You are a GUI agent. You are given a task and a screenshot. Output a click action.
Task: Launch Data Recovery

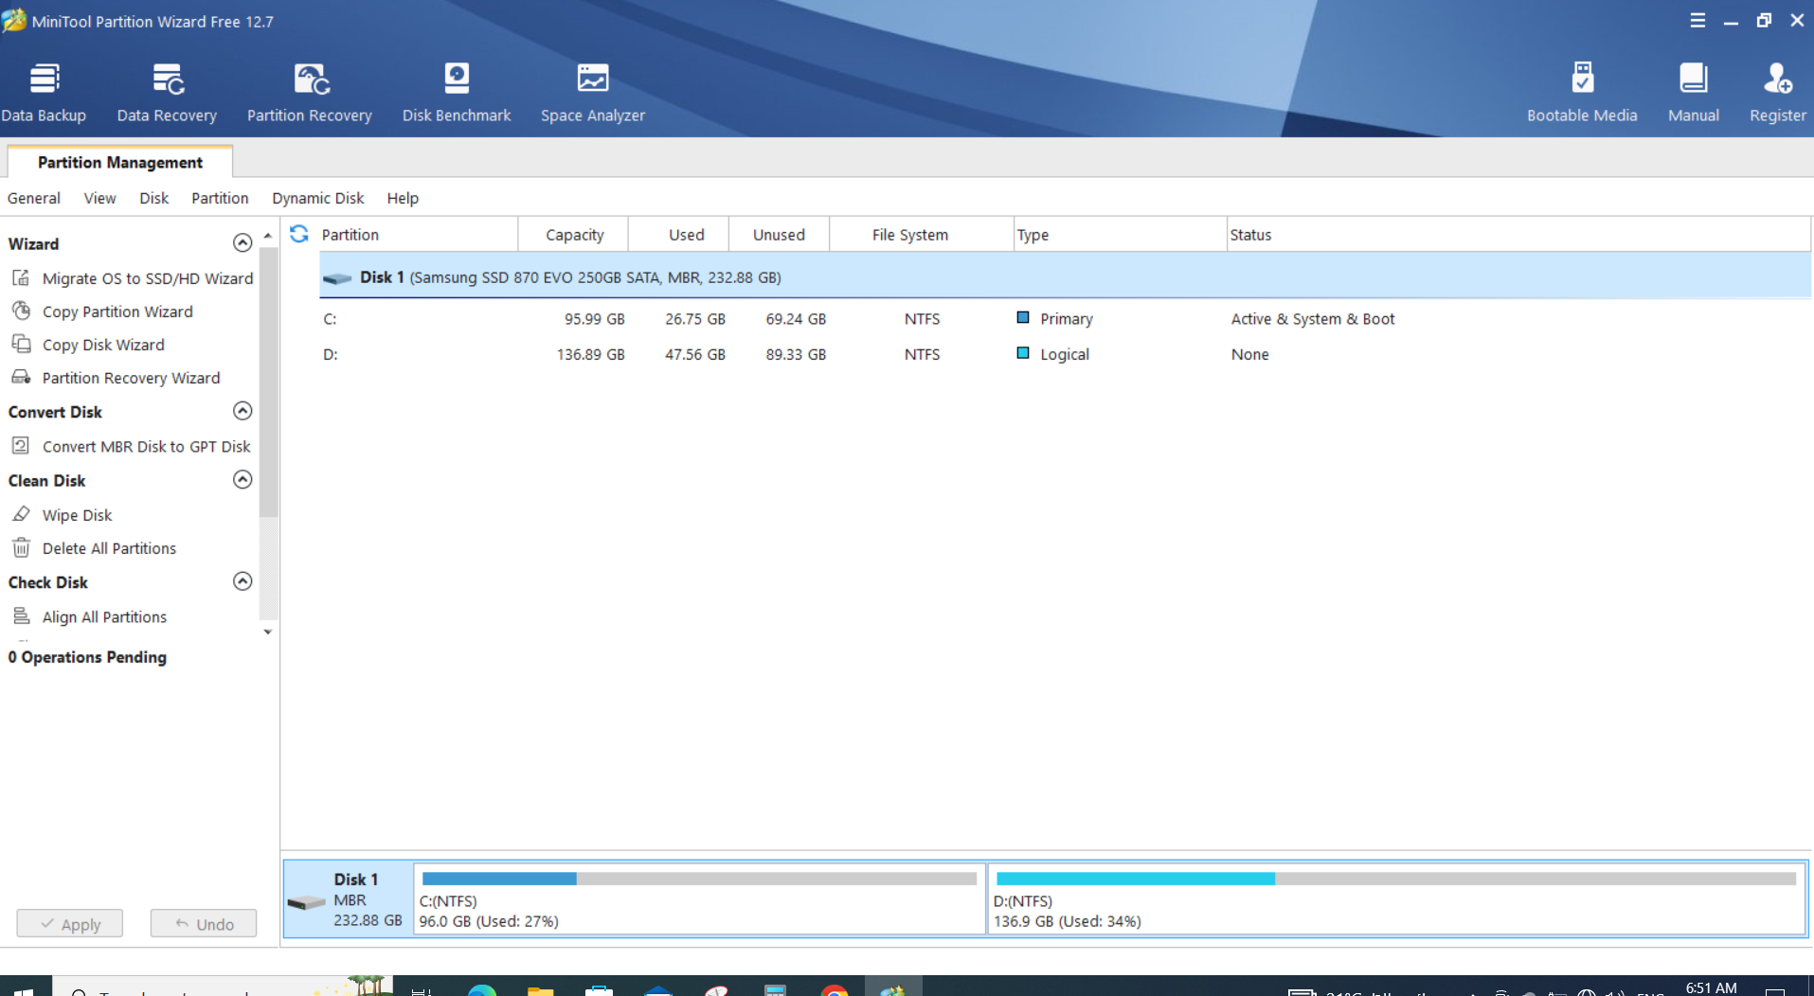pyautogui.click(x=167, y=93)
